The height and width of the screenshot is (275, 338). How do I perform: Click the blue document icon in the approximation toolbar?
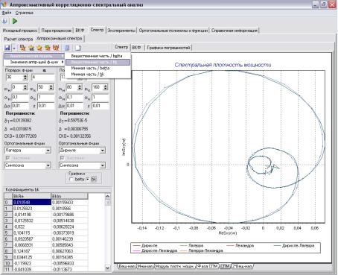pyautogui.click(x=67, y=48)
